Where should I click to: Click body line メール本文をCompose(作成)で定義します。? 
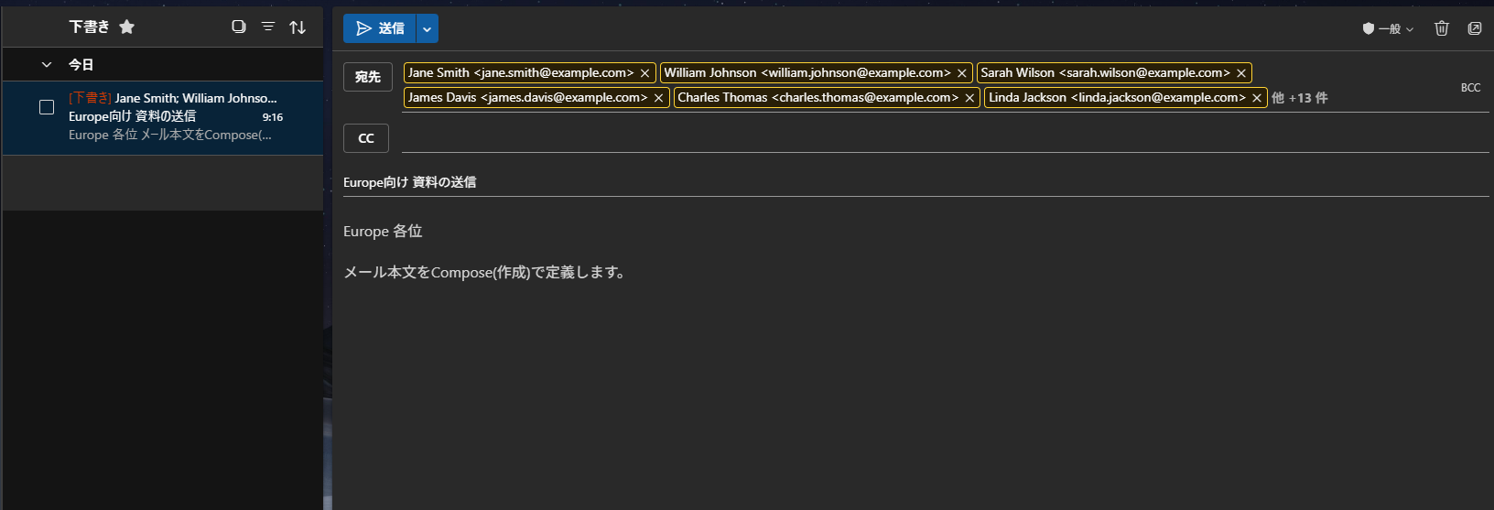(x=486, y=272)
